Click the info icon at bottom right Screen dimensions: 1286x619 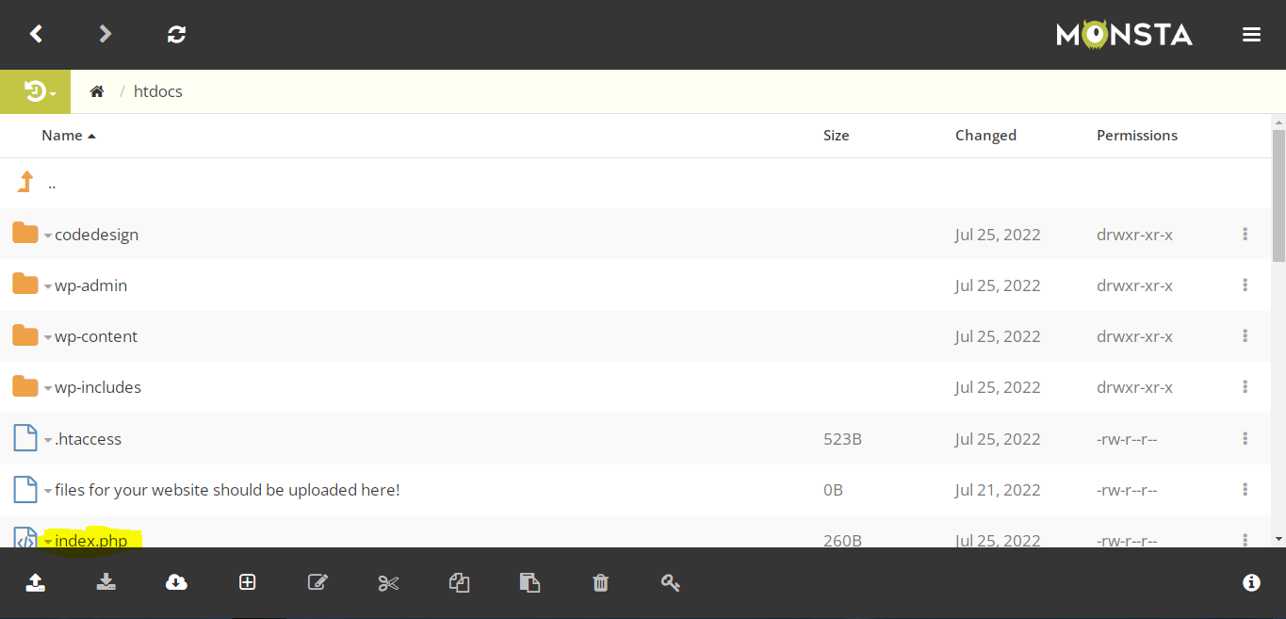tap(1251, 583)
